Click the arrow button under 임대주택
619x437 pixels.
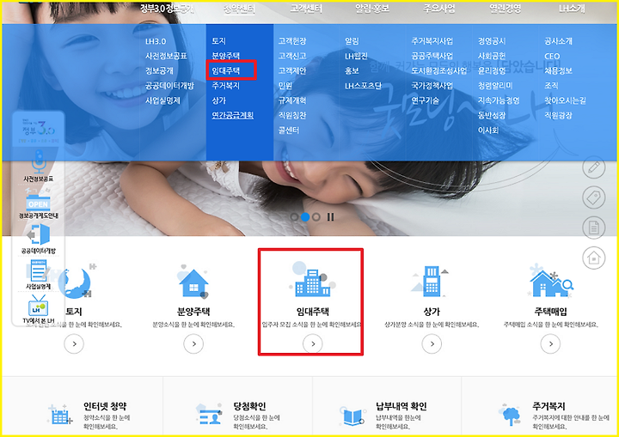[x=313, y=344]
